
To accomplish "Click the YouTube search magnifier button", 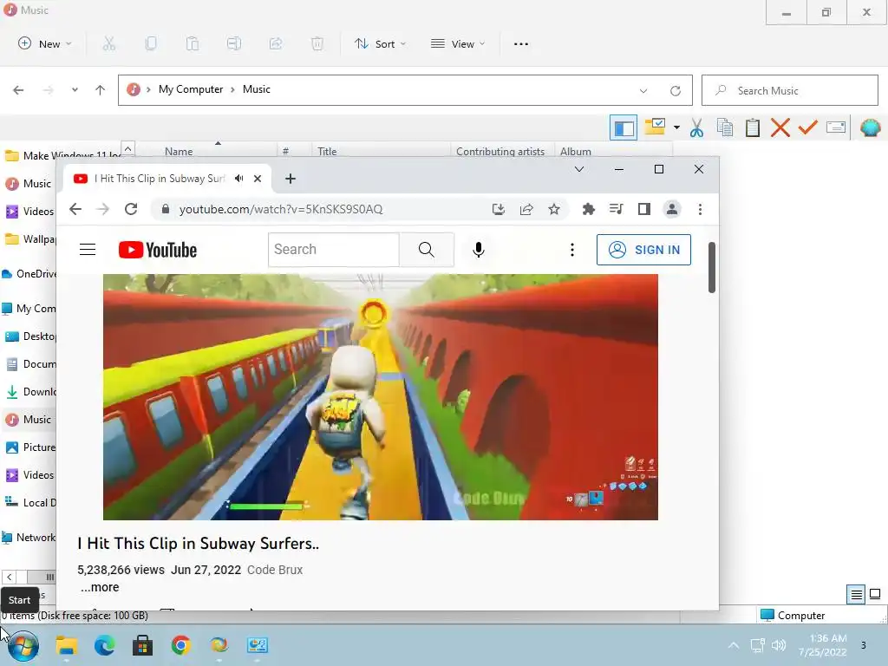I will pos(426,249).
